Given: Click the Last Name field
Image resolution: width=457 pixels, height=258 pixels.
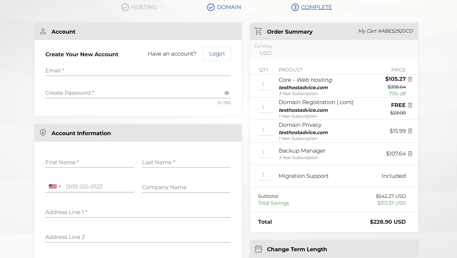Looking at the screenshot, I should tap(186, 162).
